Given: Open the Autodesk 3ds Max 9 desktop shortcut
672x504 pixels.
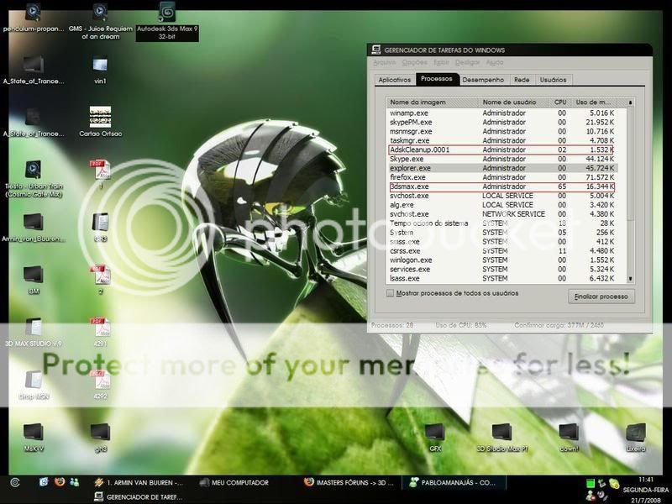Looking at the screenshot, I should [x=166, y=13].
